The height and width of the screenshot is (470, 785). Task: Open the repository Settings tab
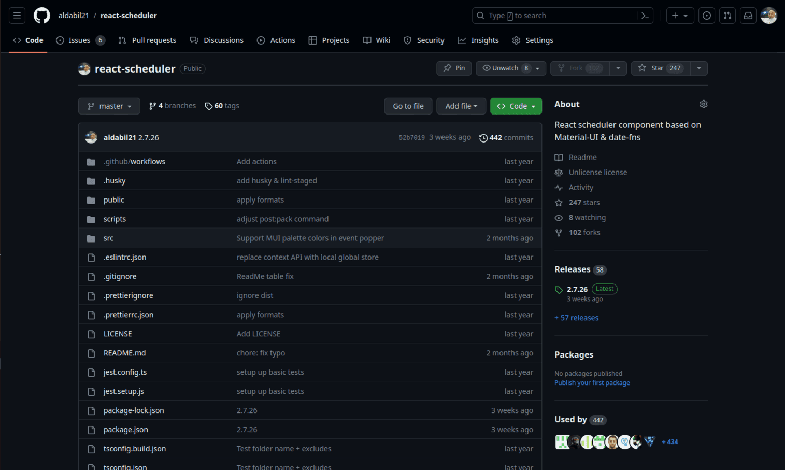click(x=533, y=40)
